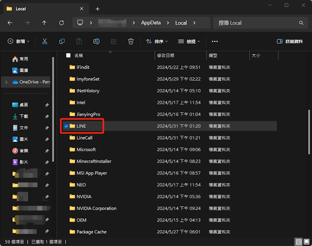
Task: Expand the OneDrive tree node
Action: 6,82
